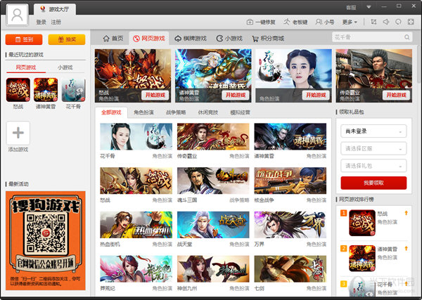Click the yellow 抽奖 lottery button
Screen dimensions: 422x300
[67, 39]
